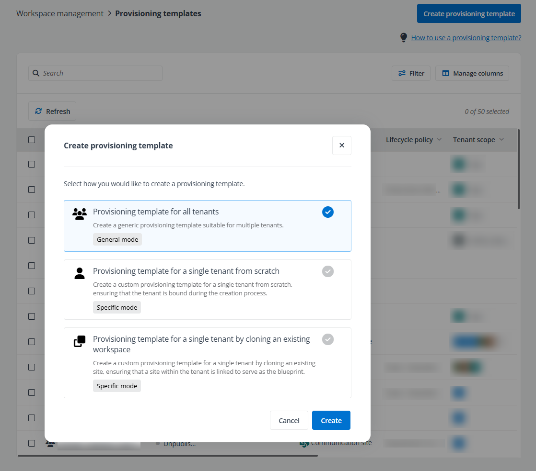
Task: Click the Filter sliders icon
Action: [x=402, y=73]
